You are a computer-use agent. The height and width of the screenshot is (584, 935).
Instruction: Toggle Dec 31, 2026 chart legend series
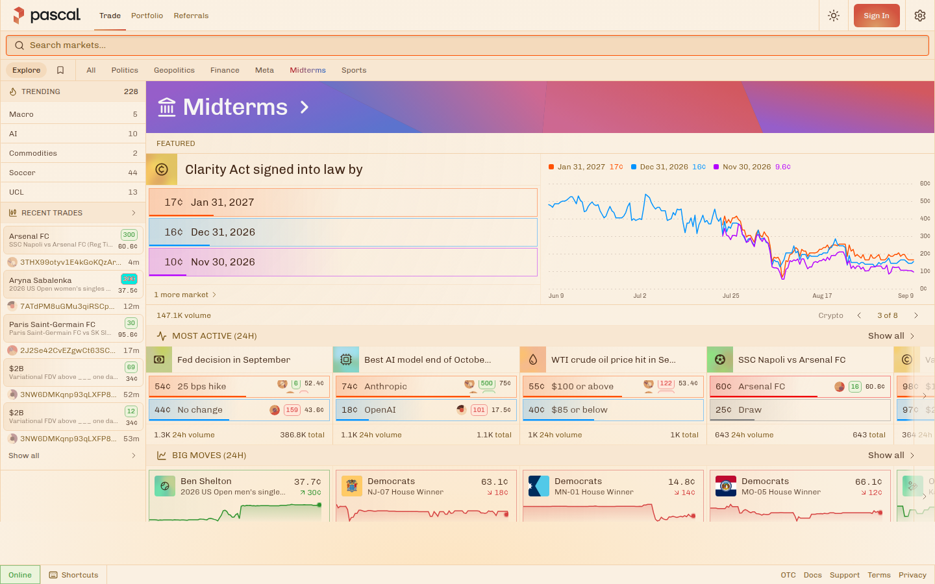668,167
